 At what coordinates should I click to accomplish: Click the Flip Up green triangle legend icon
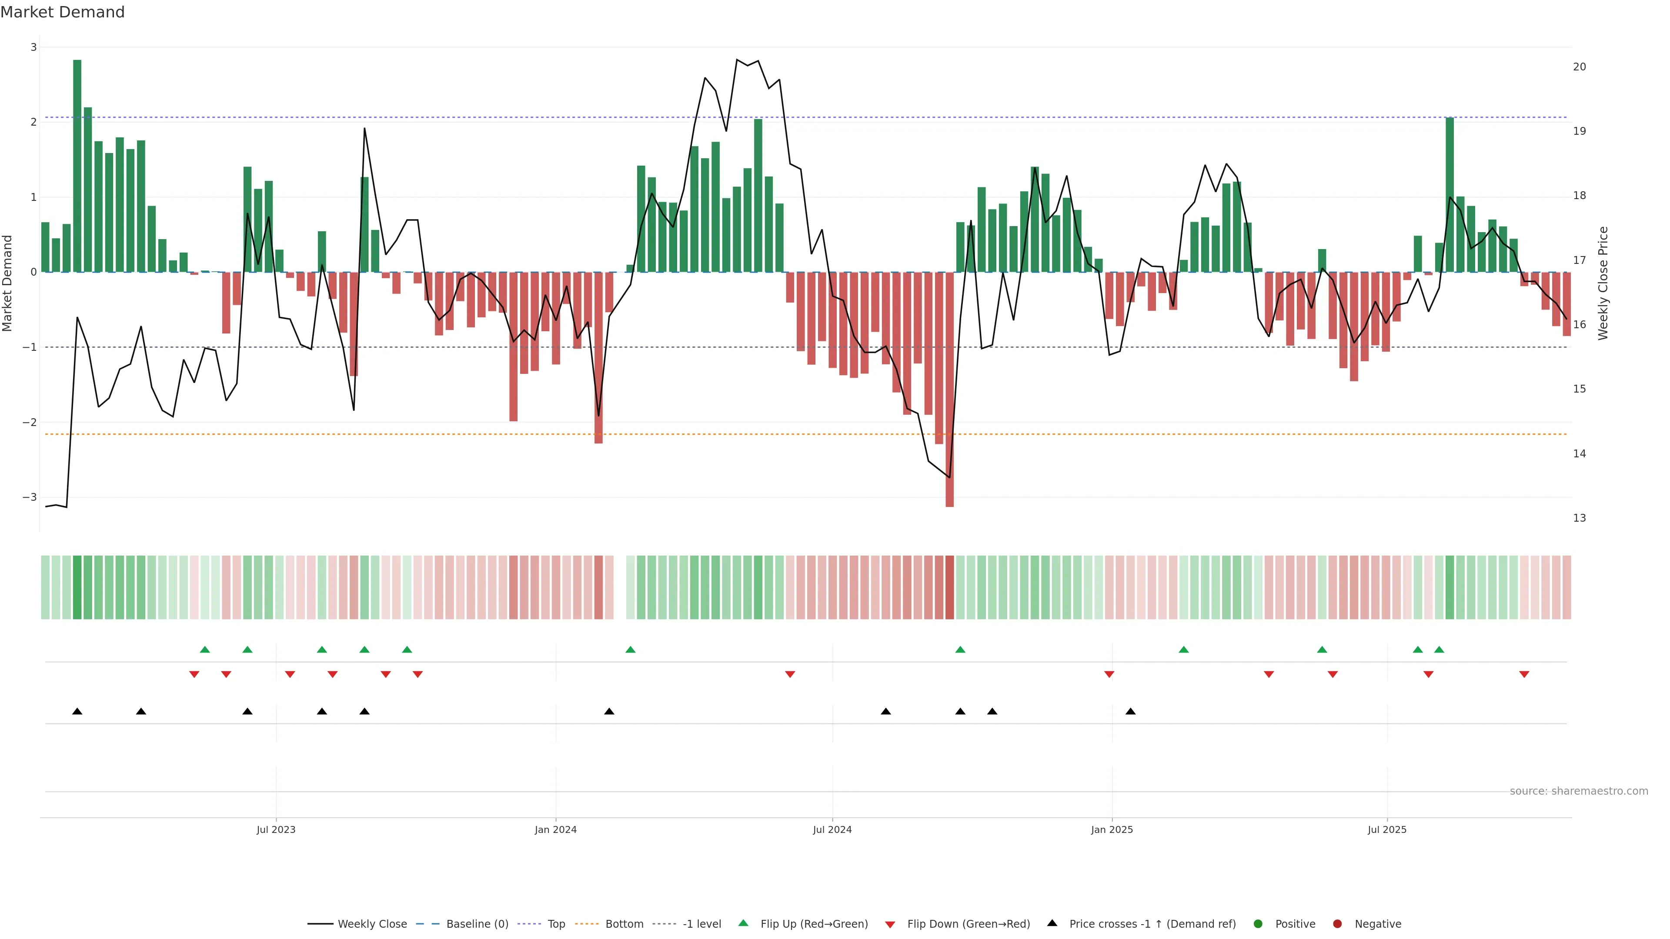pyautogui.click(x=743, y=923)
